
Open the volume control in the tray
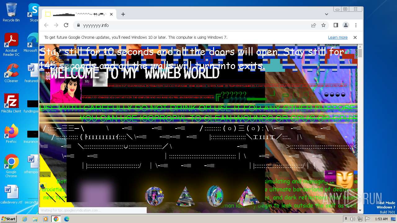click(x=353, y=219)
